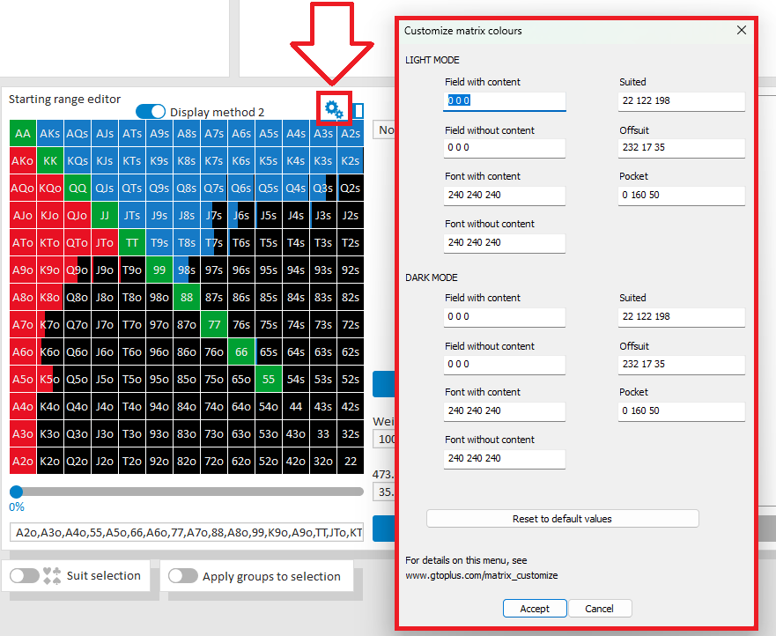The height and width of the screenshot is (636, 776).
Task: Click the Accept button
Action: pos(535,609)
